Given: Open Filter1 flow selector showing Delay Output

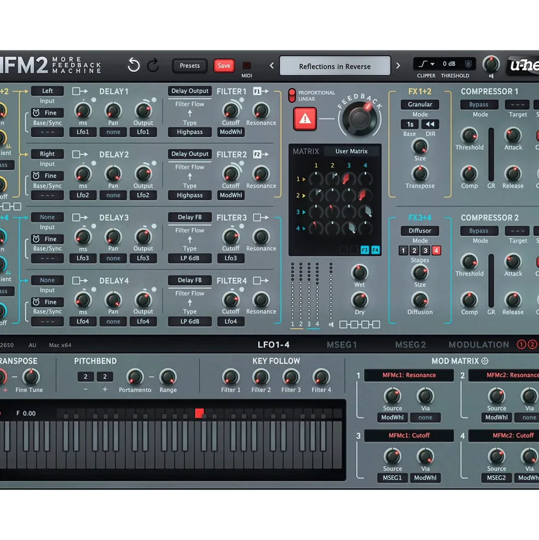Looking at the screenshot, I should coord(190,91).
